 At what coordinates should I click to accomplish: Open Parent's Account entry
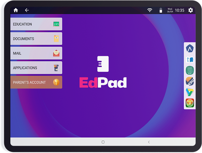pyautogui.click(x=36, y=82)
